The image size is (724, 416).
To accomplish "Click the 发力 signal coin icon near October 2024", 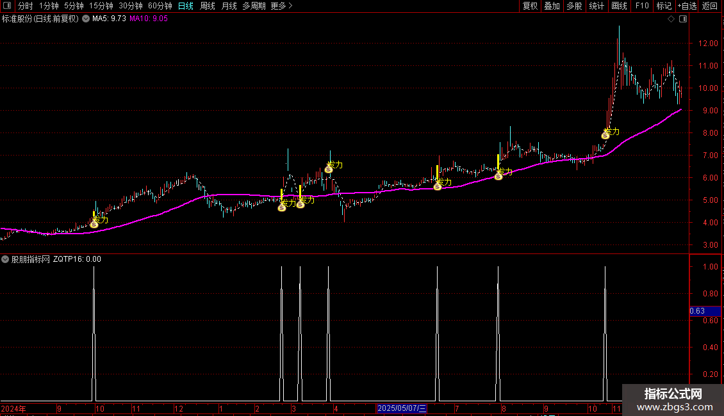I will [94, 224].
